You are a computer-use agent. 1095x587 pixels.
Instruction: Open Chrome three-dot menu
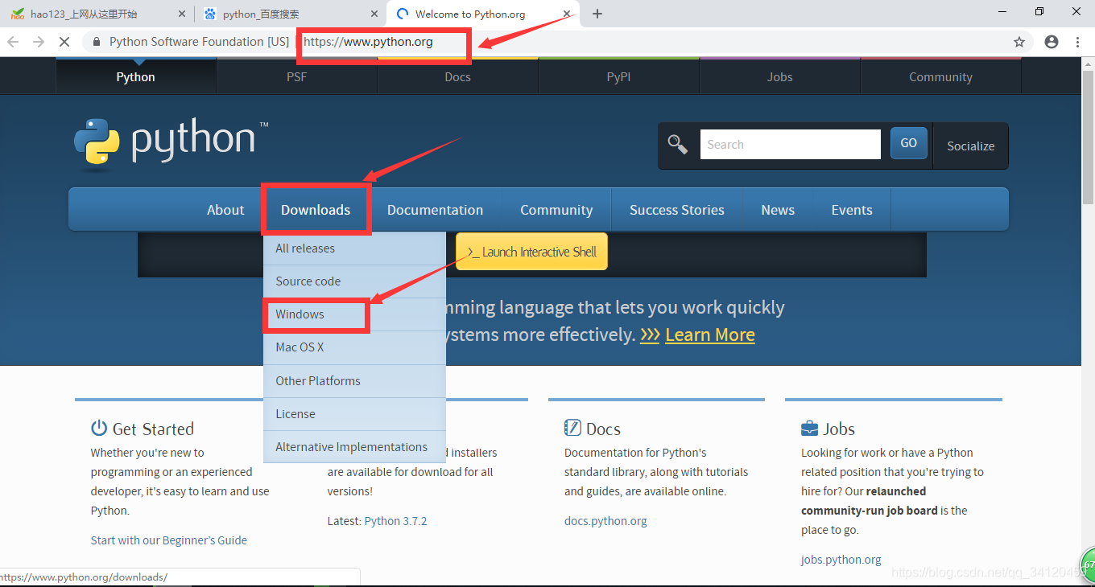(1078, 42)
